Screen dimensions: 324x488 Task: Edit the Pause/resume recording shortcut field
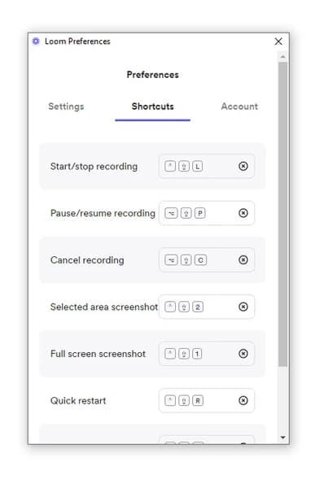pyautogui.click(x=207, y=213)
